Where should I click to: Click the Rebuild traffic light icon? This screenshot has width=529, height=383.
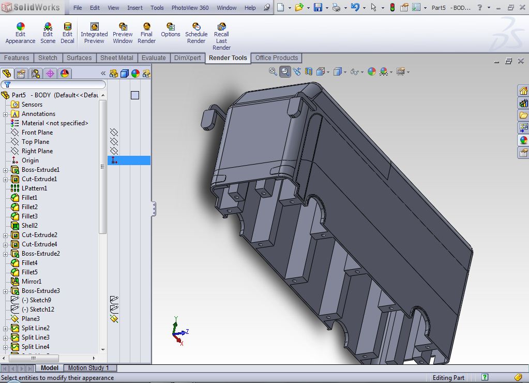pos(392,7)
